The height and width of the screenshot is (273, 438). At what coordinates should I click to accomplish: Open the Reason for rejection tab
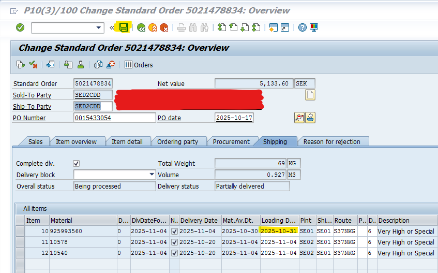[x=332, y=142]
